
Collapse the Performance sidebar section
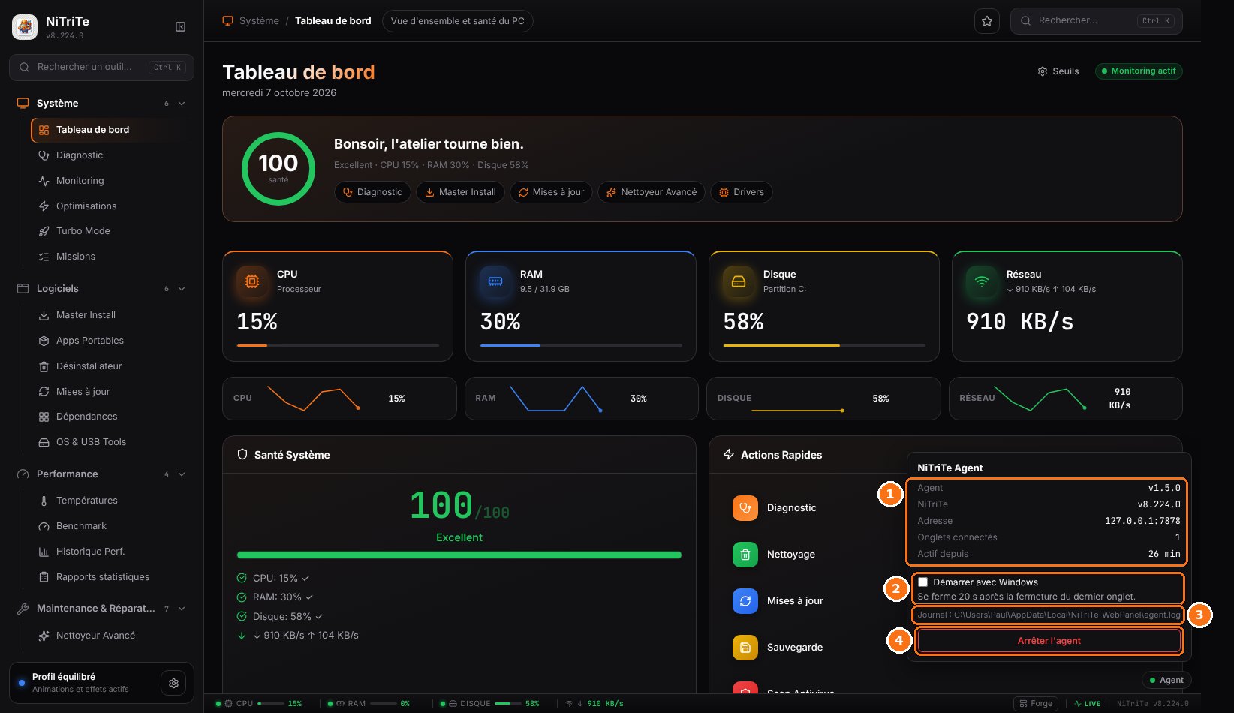[x=182, y=474]
